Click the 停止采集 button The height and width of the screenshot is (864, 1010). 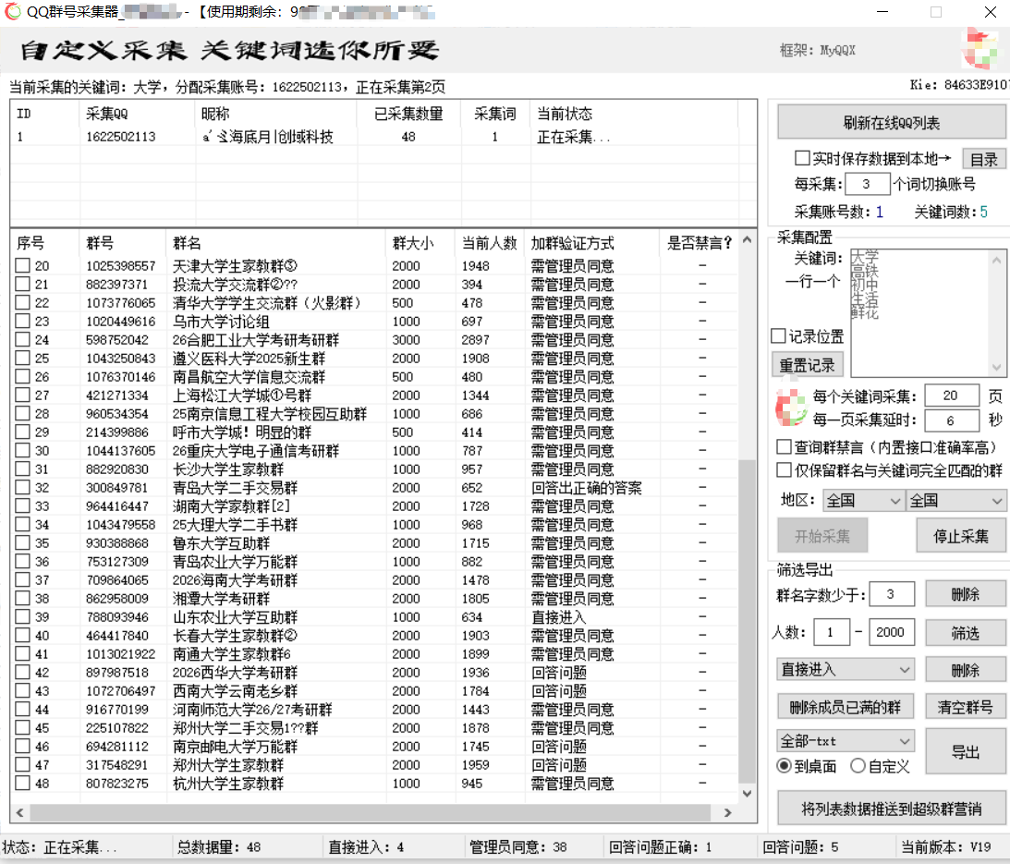point(960,536)
